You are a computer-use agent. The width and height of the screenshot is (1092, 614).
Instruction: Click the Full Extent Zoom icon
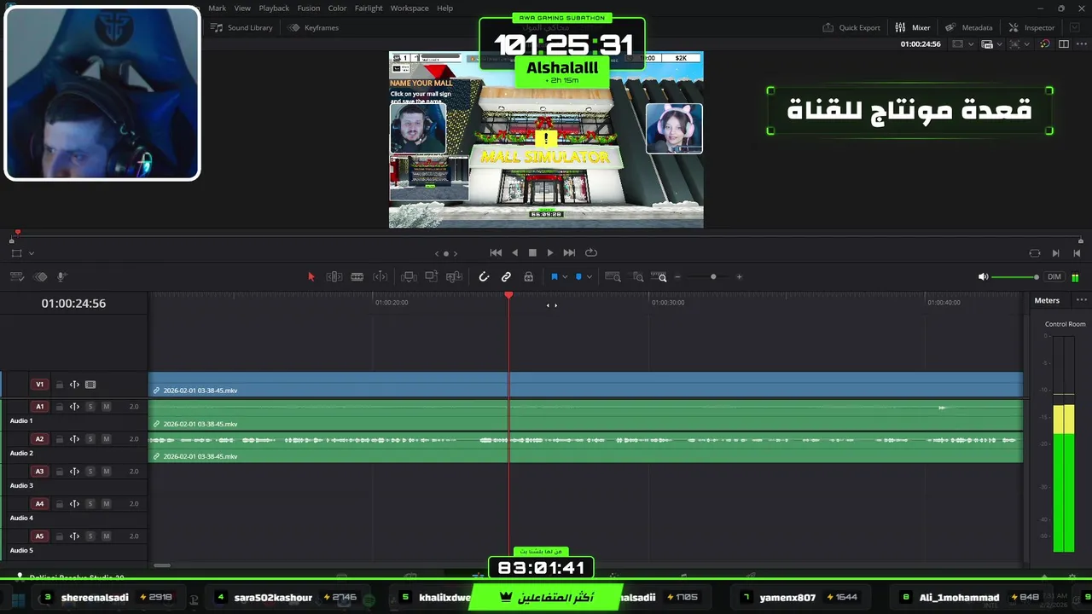click(613, 277)
